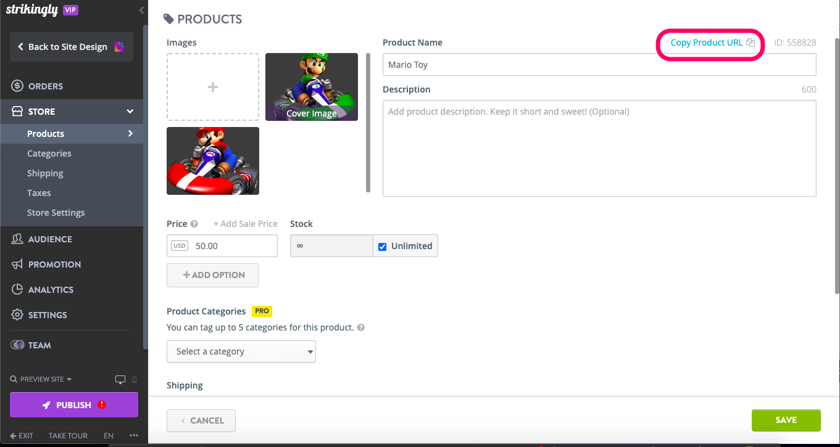This screenshot has height=447, width=840.
Task: Start the Take Tour guide
Action: tap(69, 436)
